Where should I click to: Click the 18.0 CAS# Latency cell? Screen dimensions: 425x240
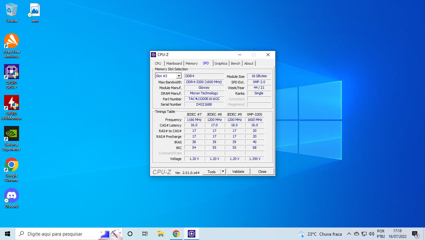pyautogui.click(x=234, y=125)
